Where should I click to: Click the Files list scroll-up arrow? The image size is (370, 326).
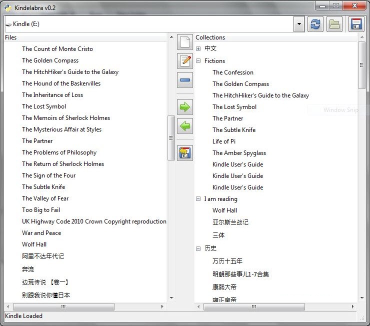pyautogui.click(x=171, y=37)
